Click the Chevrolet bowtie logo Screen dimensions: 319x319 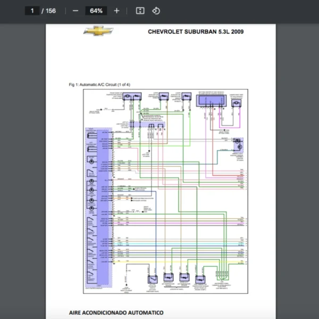tap(98, 31)
